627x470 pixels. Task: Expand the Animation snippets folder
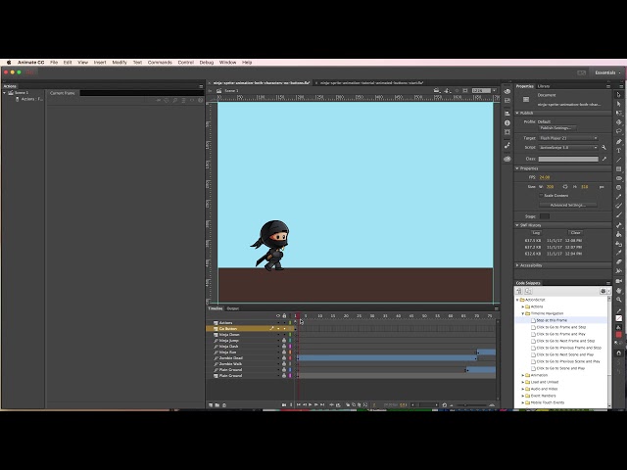point(522,375)
